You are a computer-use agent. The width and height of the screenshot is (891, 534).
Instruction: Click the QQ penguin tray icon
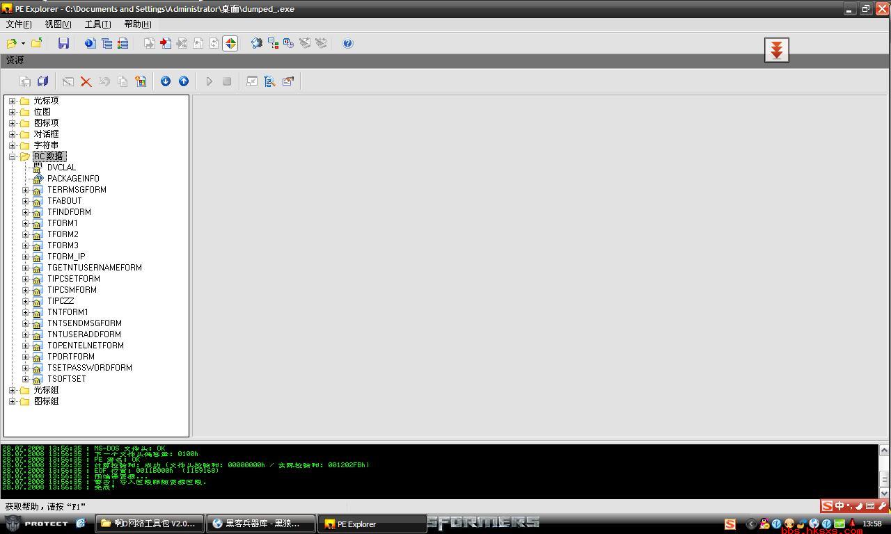click(764, 524)
